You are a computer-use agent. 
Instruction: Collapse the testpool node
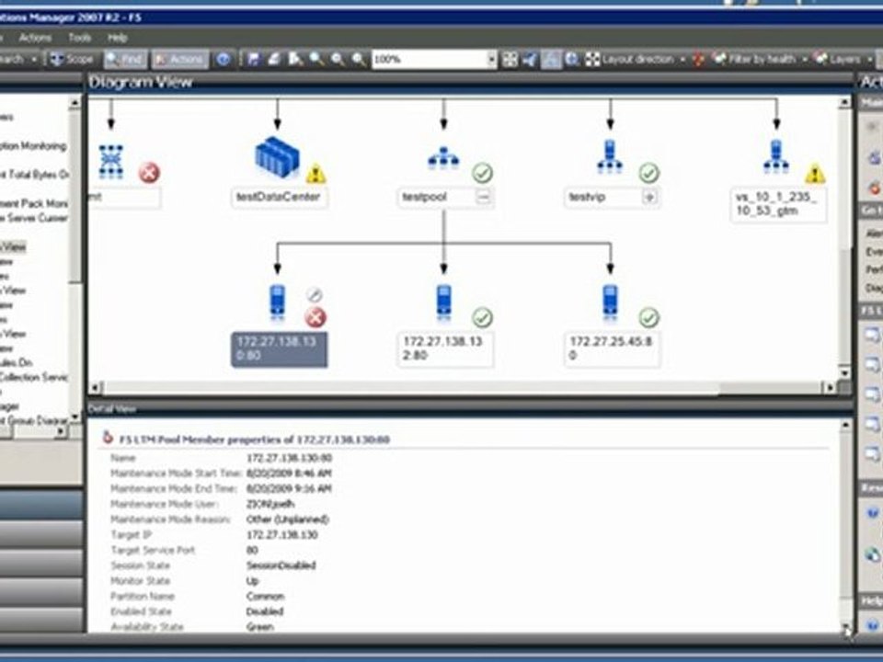483,197
